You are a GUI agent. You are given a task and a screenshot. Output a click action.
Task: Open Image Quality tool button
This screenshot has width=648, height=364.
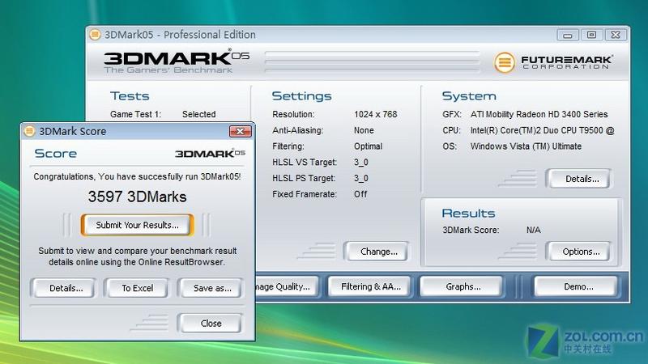coord(287,286)
